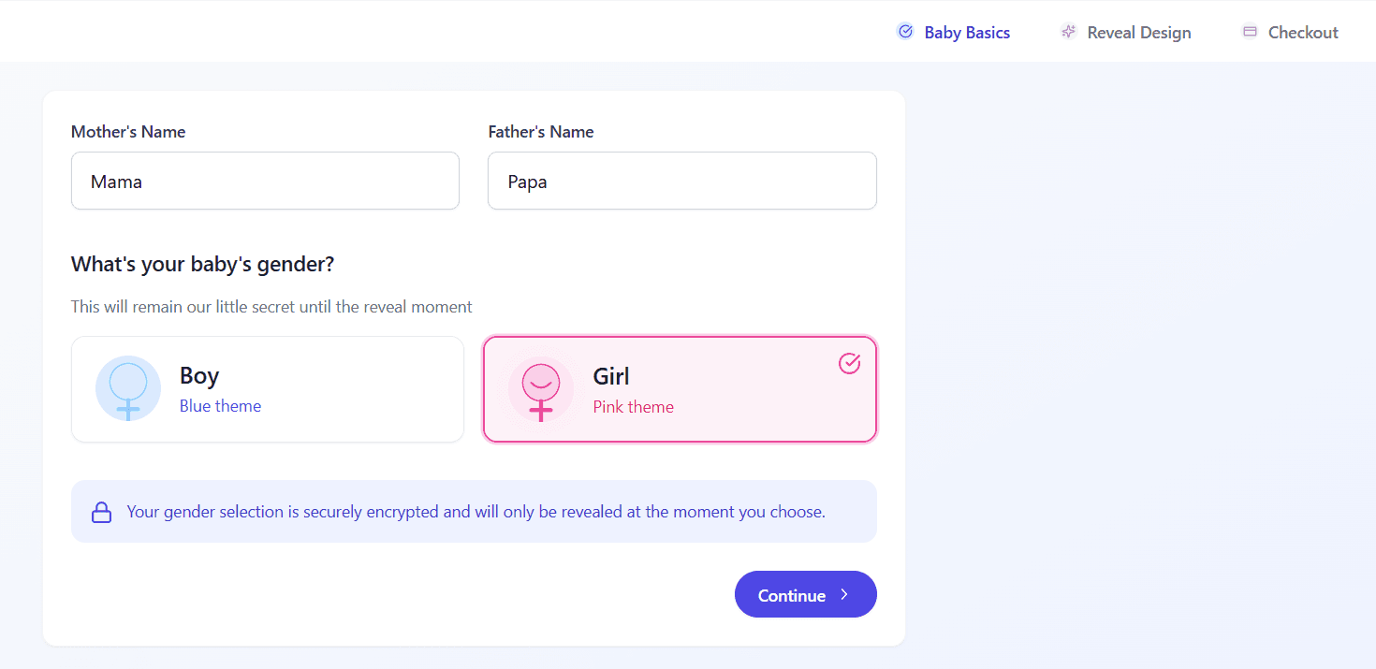
Task: Click the pink Girl gender symbol icon
Action: tap(541, 389)
